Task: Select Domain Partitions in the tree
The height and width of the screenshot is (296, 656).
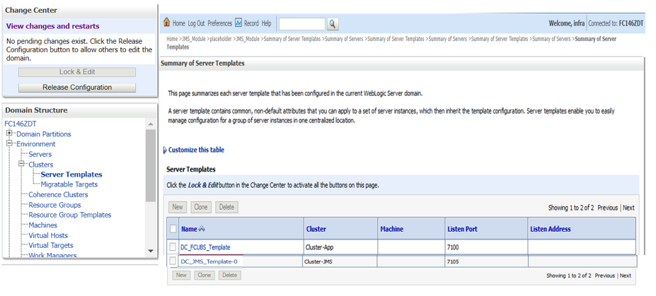Action: (x=43, y=134)
